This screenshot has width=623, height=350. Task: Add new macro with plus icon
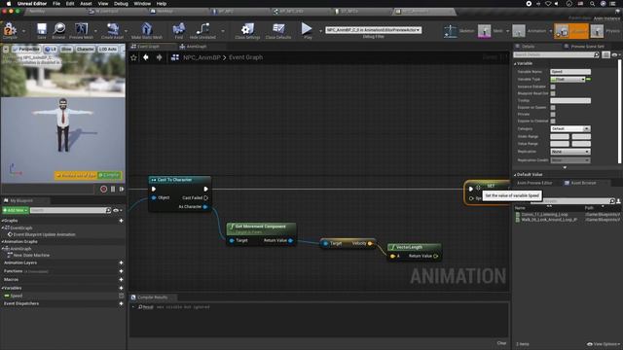[x=121, y=280]
